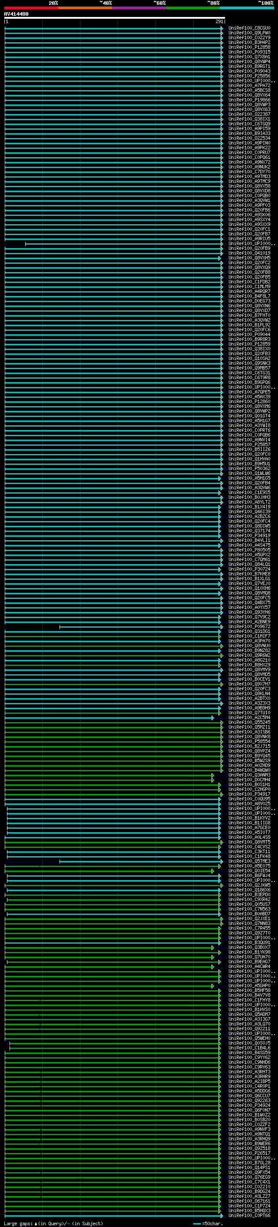Click the query name AV414480

coord(16,14)
